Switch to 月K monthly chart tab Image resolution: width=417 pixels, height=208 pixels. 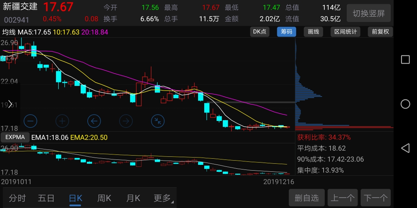(133, 198)
